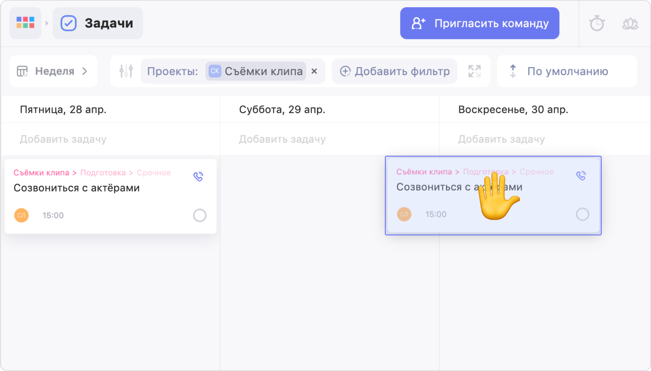
Task: Add a task in the Пятница column field
Action: tap(110, 139)
